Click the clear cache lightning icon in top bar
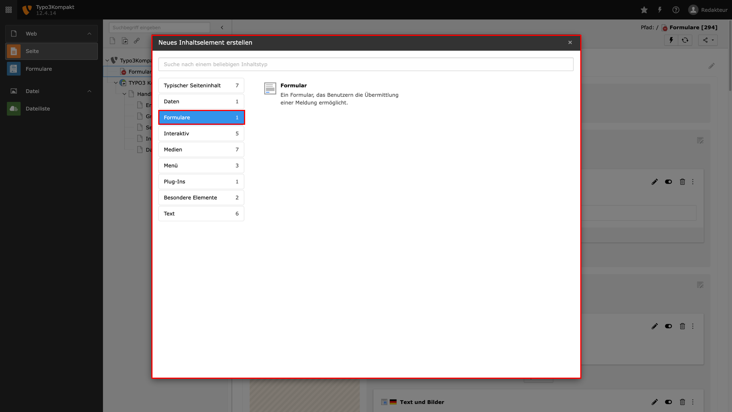This screenshot has width=732, height=412. pyautogui.click(x=660, y=10)
